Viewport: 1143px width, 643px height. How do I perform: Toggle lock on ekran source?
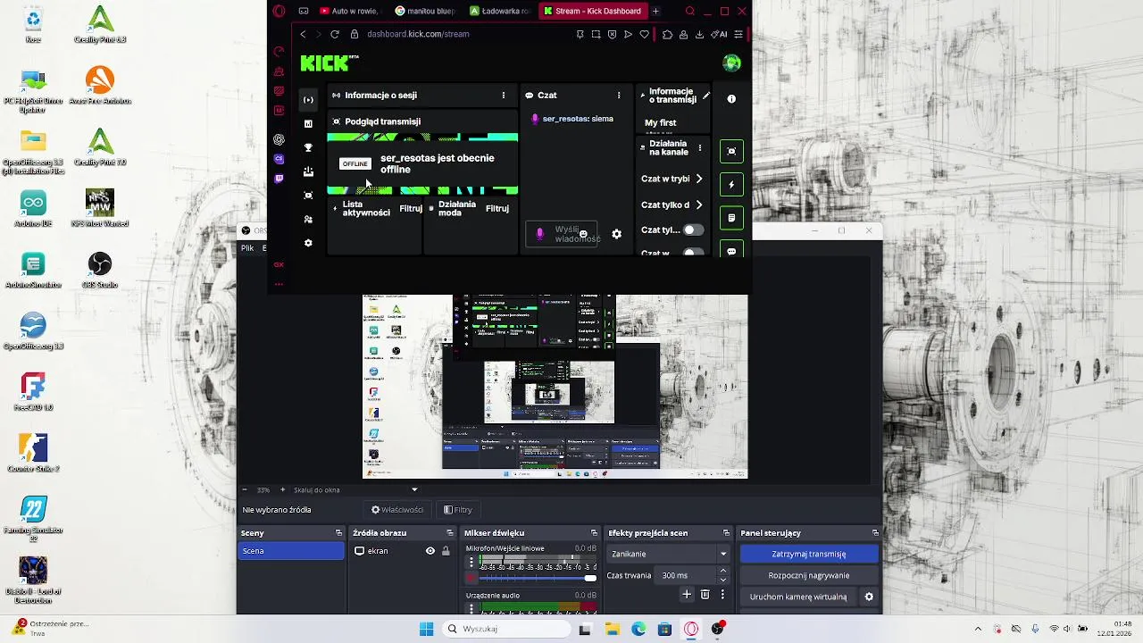click(x=444, y=551)
